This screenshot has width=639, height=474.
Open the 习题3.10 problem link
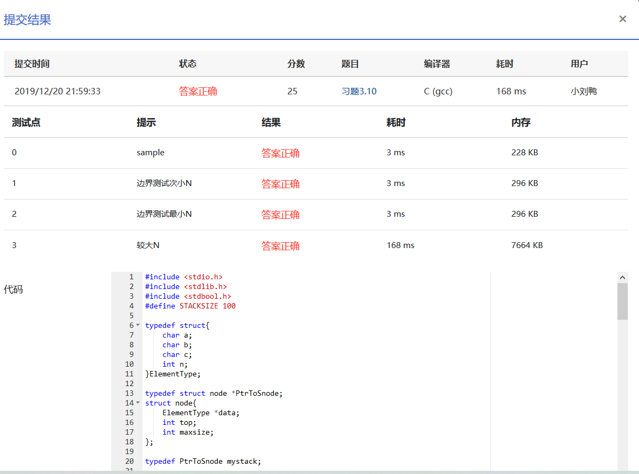[x=359, y=91]
